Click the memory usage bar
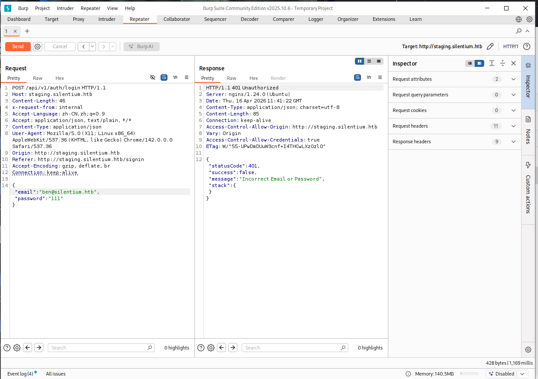This screenshot has height=379, width=538. [x=469, y=374]
